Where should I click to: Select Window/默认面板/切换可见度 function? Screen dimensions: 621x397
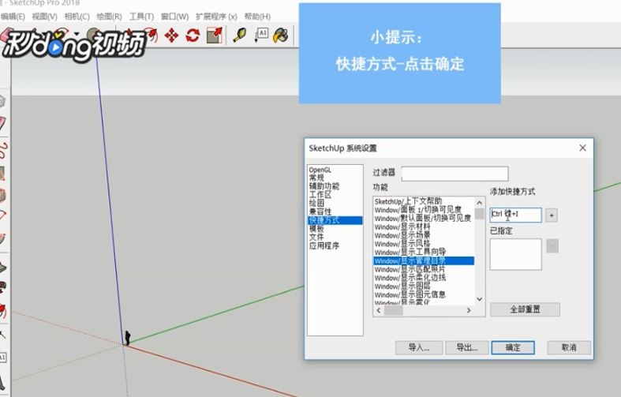423,219
